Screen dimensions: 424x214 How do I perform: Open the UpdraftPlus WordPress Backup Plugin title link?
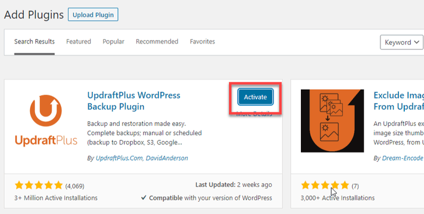coord(134,101)
